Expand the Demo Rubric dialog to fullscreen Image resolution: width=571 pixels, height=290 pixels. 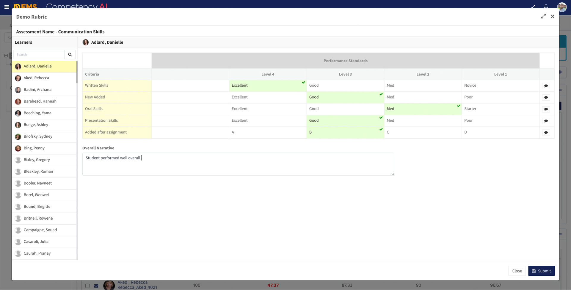pyautogui.click(x=543, y=17)
